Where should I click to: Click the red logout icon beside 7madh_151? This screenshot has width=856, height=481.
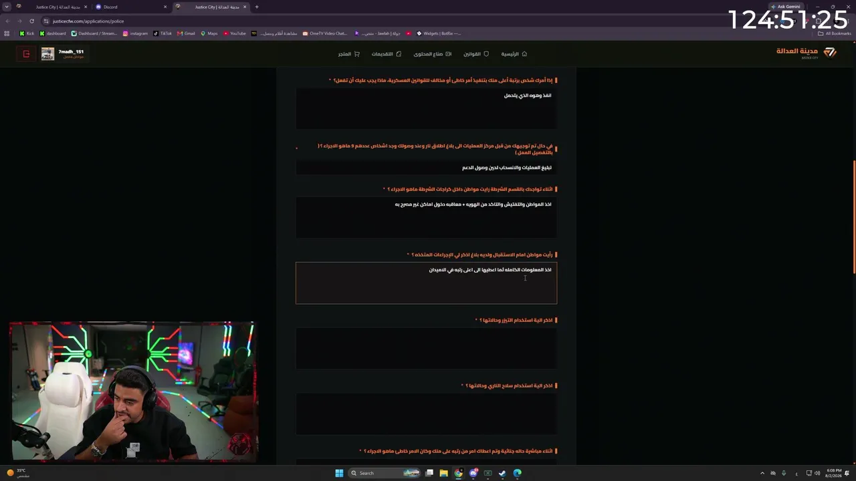(x=26, y=54)
